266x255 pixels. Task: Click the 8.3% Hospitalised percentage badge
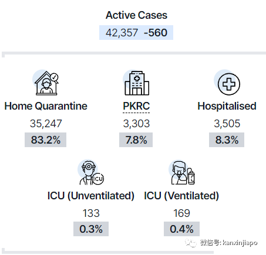227,140
